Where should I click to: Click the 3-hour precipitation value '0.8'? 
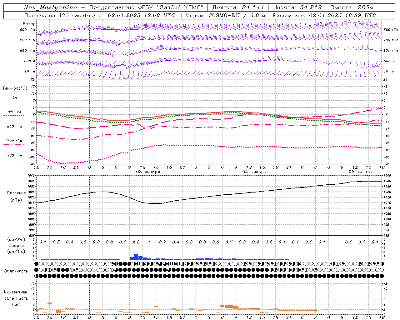coord(216,242)
